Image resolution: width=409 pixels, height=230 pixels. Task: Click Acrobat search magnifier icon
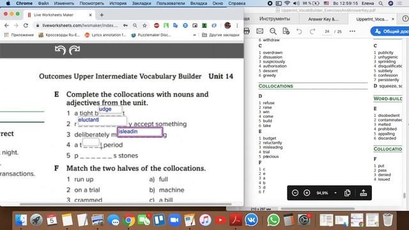click(273, 31)
